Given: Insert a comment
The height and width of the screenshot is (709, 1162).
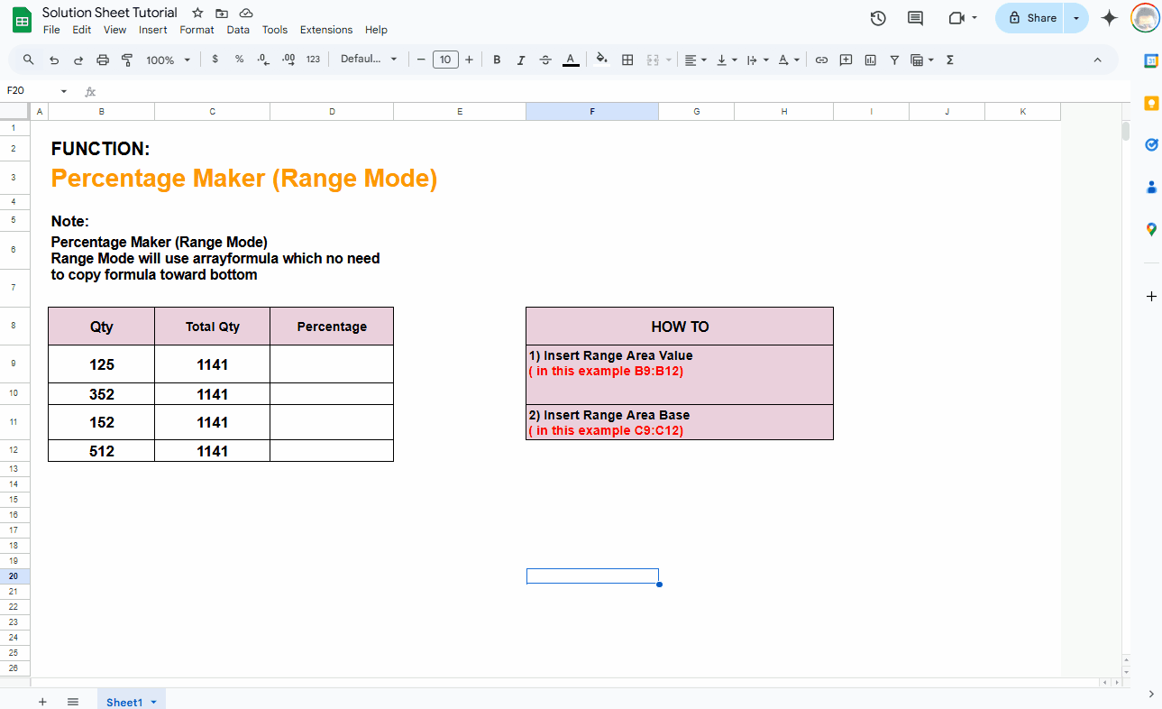Looking at the screenshot, I should (x=846, y=60).
